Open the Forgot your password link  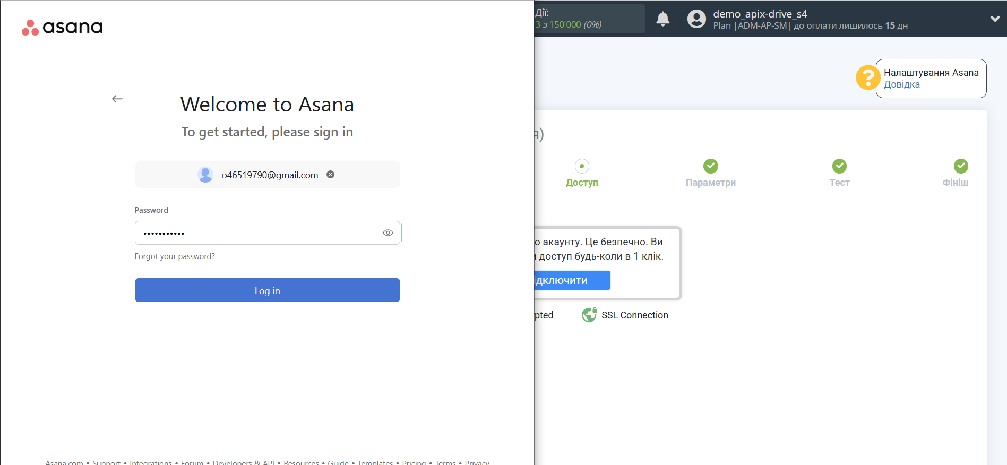(175, 256)
